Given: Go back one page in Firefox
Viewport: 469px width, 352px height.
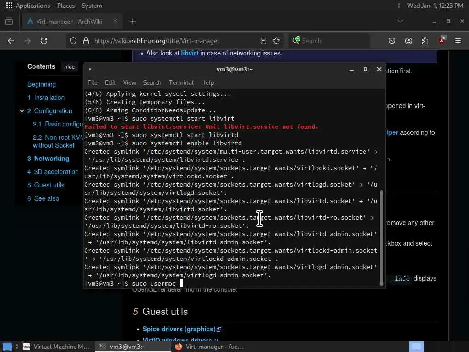Looking at the screenshot, I should pyautogui.click(x=11, y=41).
